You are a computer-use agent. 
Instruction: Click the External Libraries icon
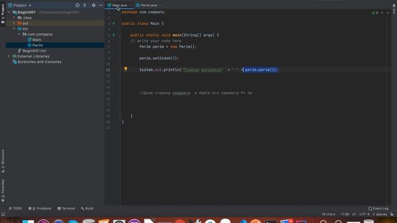tap(15, 56)
